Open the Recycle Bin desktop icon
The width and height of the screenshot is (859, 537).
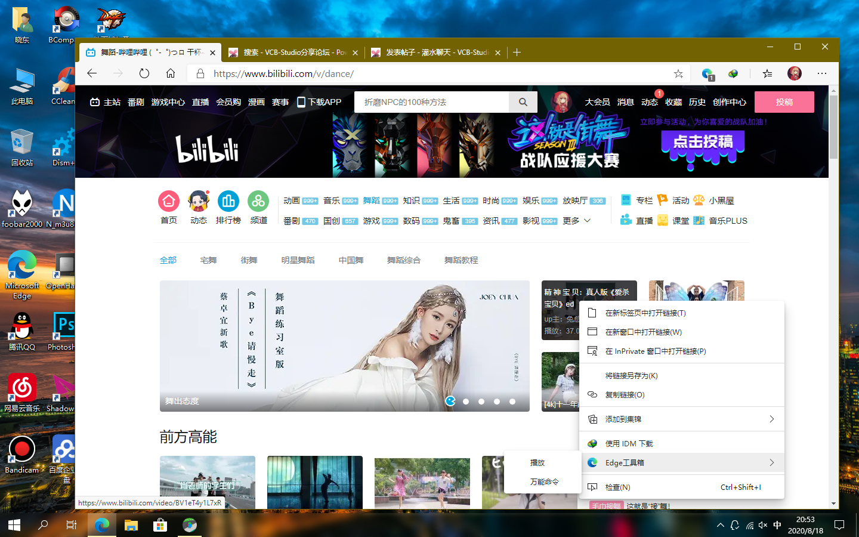22,147
